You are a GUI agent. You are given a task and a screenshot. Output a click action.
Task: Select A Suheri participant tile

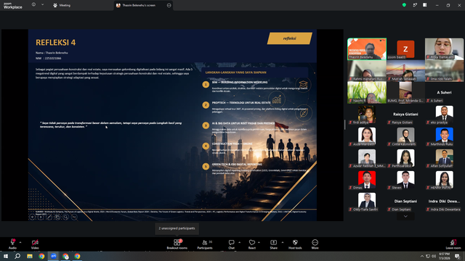coord(444,92)
